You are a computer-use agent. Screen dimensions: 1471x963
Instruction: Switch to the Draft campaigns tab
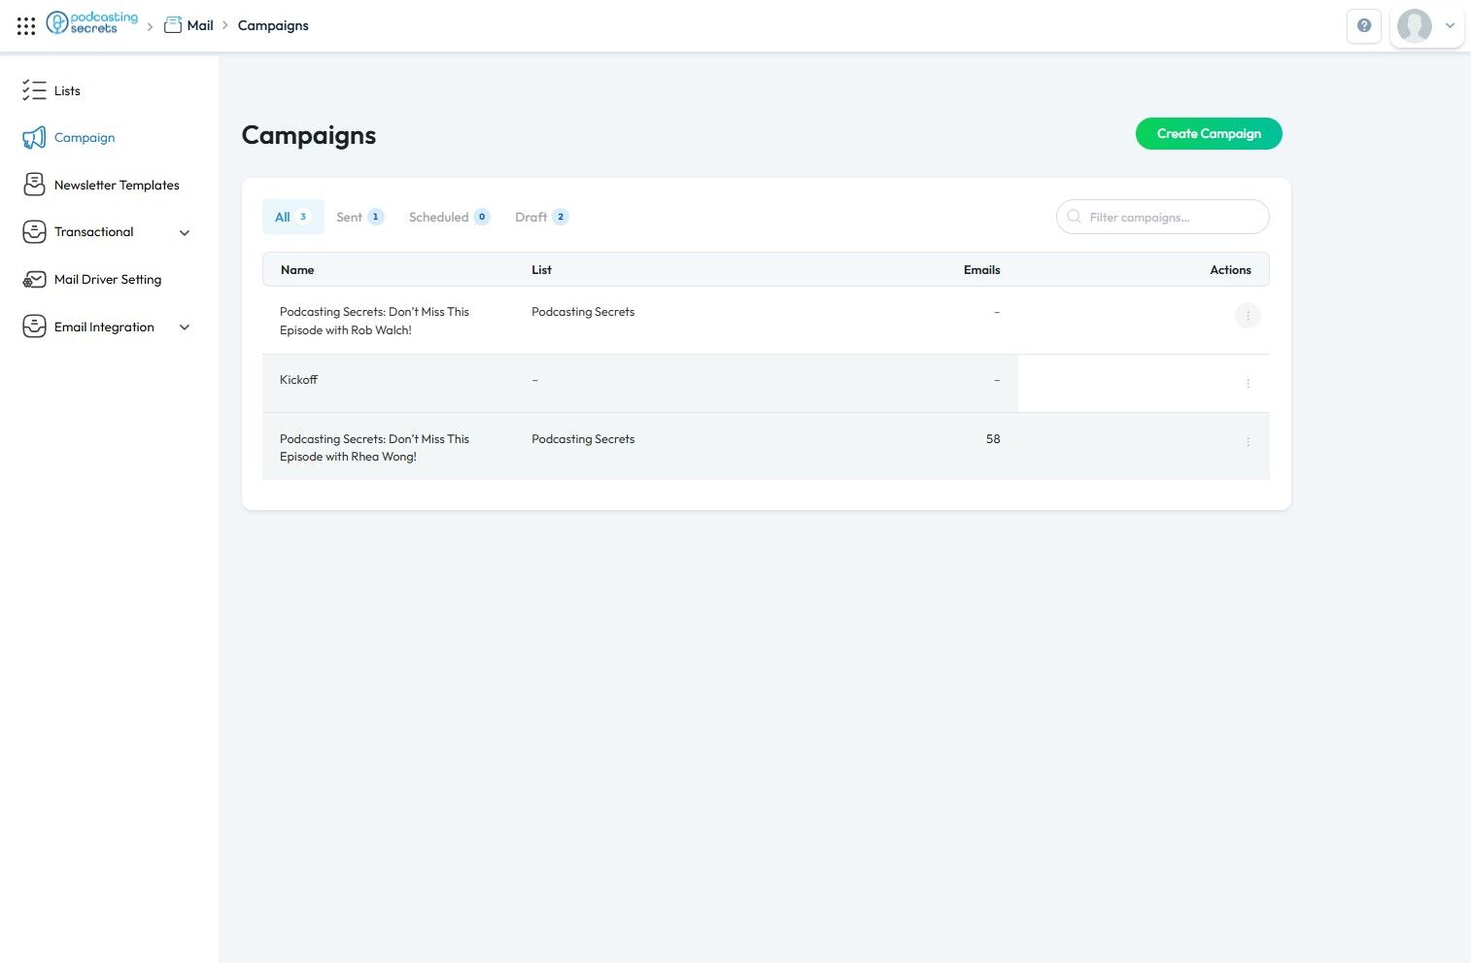pos(541,217)
